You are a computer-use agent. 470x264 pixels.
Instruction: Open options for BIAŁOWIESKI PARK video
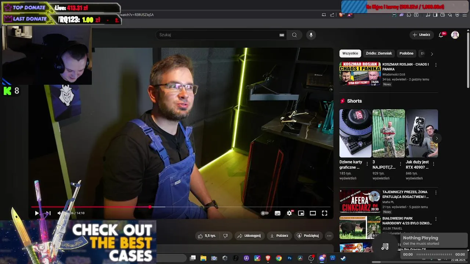coord(436,219)
